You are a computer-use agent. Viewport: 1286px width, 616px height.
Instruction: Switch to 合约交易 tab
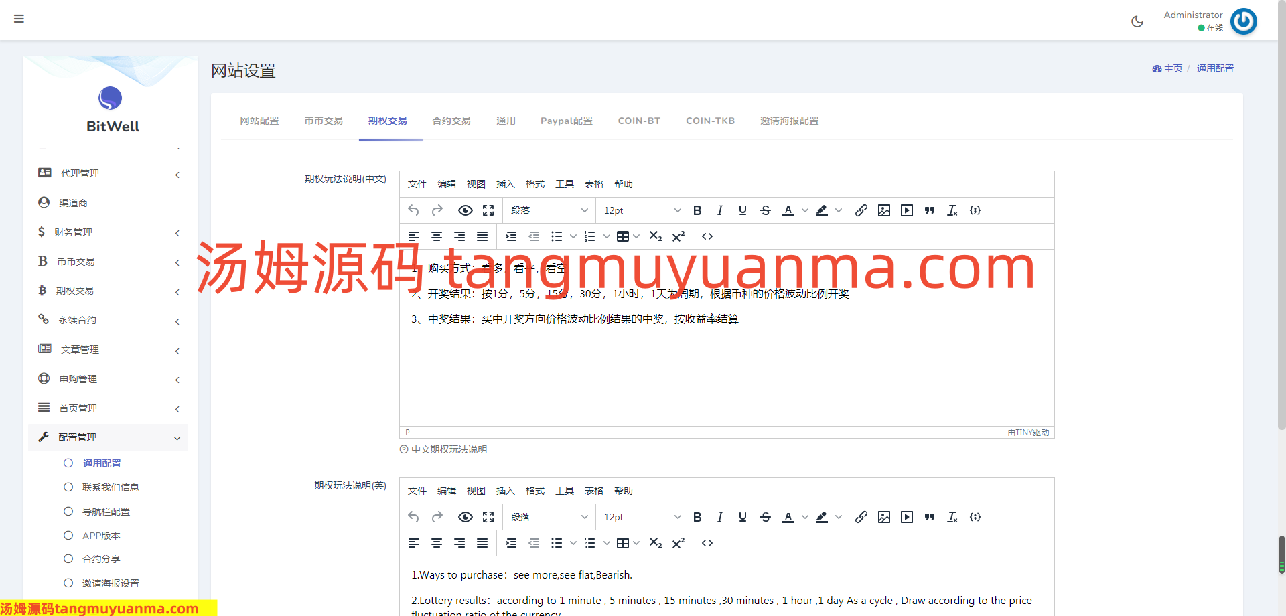451,121
